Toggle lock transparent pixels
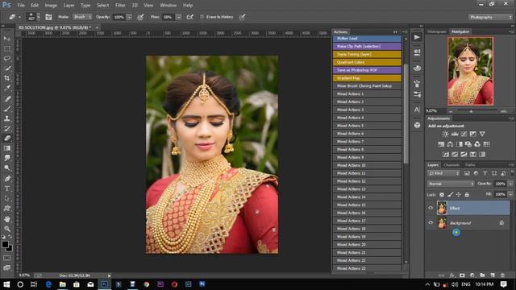 442,195
